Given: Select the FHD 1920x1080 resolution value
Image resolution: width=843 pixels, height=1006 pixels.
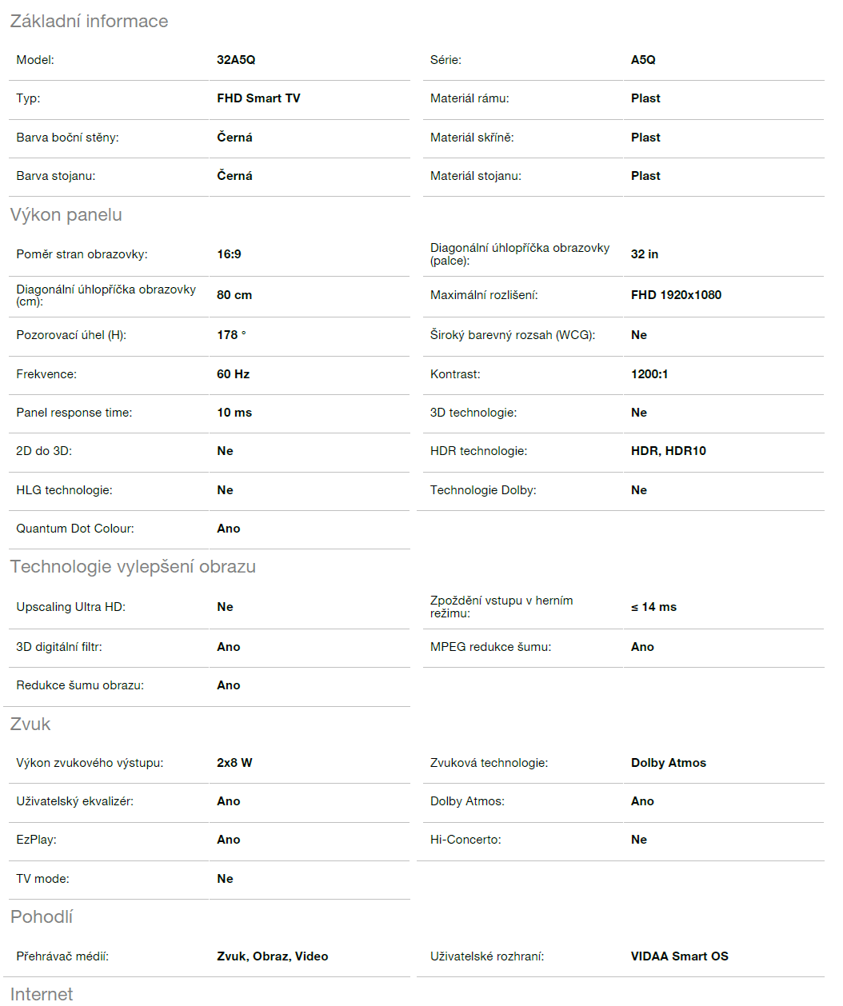Looking at the screenshot, I should [676, 295].
